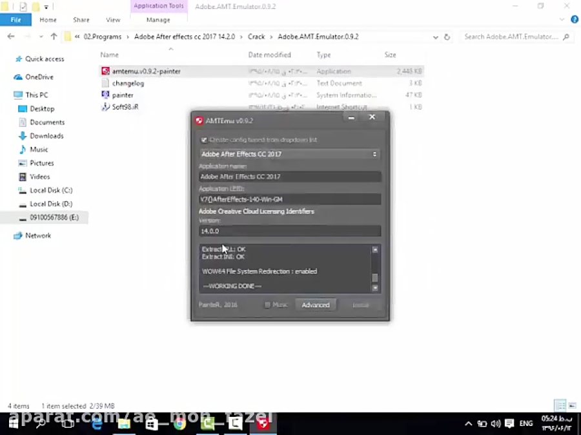Viewport: 581px width, 435px height.
Task: Go back with the Back arrow
Action: [11, 37]
